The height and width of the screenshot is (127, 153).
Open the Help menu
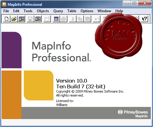119,11
